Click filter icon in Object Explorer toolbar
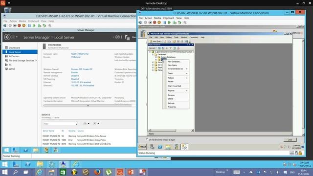The image size is (313, 176). point(171,48)
